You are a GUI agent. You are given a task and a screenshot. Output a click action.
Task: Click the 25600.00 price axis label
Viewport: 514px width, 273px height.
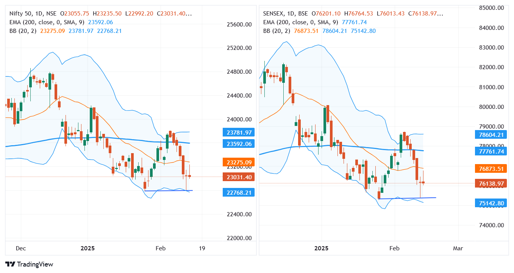(239, 25)
